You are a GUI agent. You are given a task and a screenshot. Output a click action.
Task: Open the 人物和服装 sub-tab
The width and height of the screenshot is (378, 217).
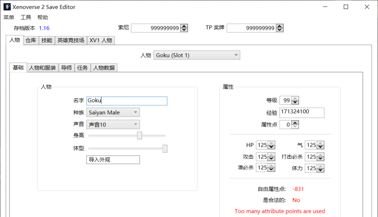click(42, 68)
